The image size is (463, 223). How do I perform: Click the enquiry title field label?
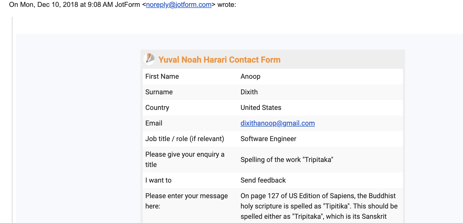(185, 160)
